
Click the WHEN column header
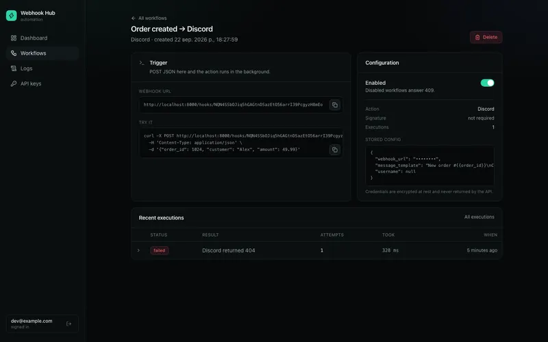490,235
